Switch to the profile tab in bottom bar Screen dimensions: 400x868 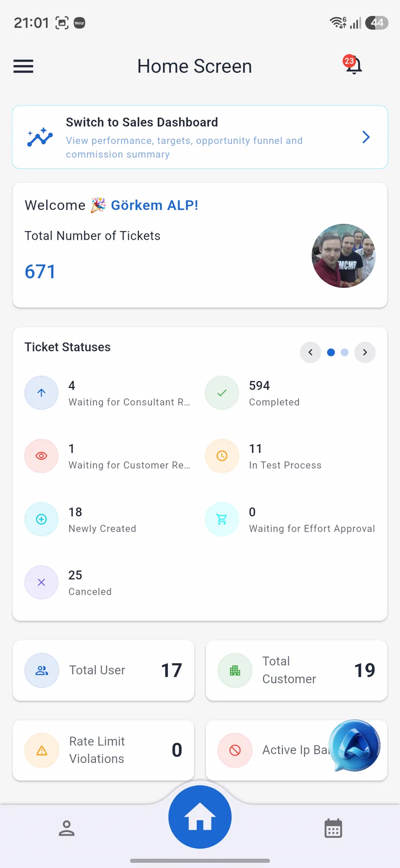pyautogui.click(x=66, y=828)
